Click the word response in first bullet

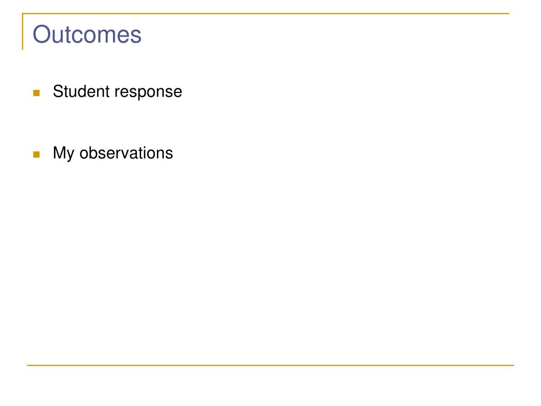148,92
